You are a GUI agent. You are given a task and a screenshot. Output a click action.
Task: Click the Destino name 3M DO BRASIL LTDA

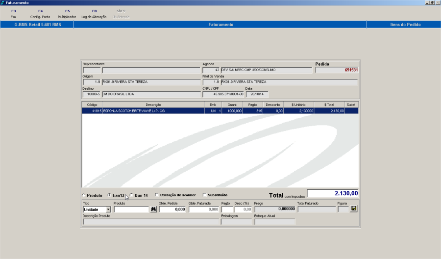tap(151, 94)
